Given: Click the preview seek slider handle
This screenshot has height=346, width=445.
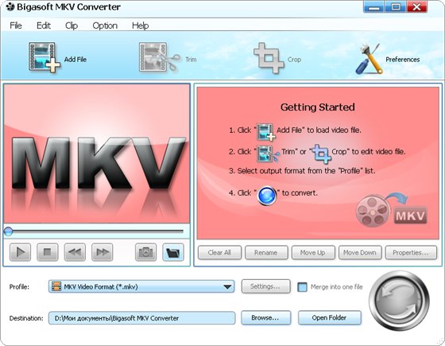Looking at the screenshot, I should pyautogui.click(x=8, y=231).
